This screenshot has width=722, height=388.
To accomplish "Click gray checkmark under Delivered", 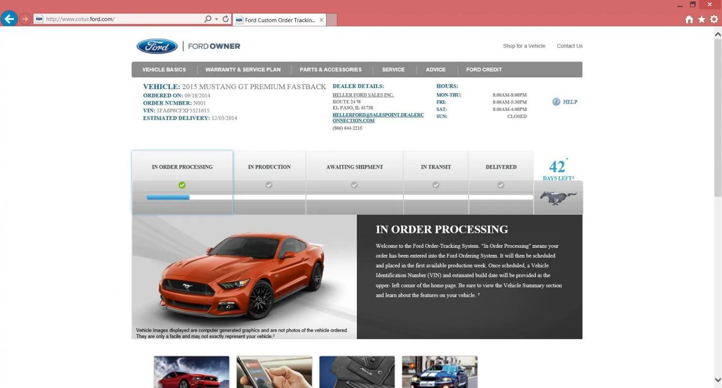I will click(x=501, y=185).
